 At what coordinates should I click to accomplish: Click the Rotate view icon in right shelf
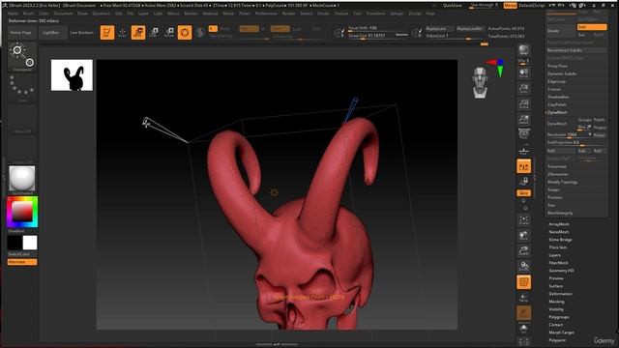[524, 267]
